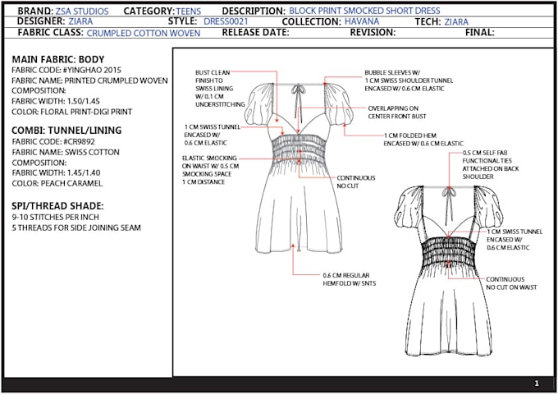Viewport: 558px width, 395px height.
Task: Select fabric code #YINGHAO 2015 line
Action: point(66,70)
